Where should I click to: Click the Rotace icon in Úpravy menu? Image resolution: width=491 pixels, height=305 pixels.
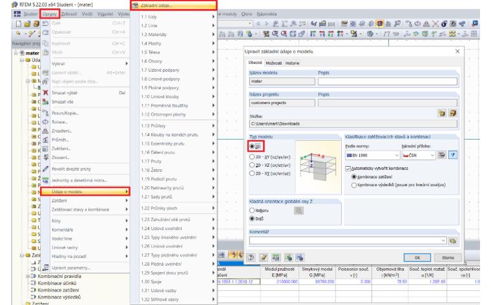click(45, 122)
